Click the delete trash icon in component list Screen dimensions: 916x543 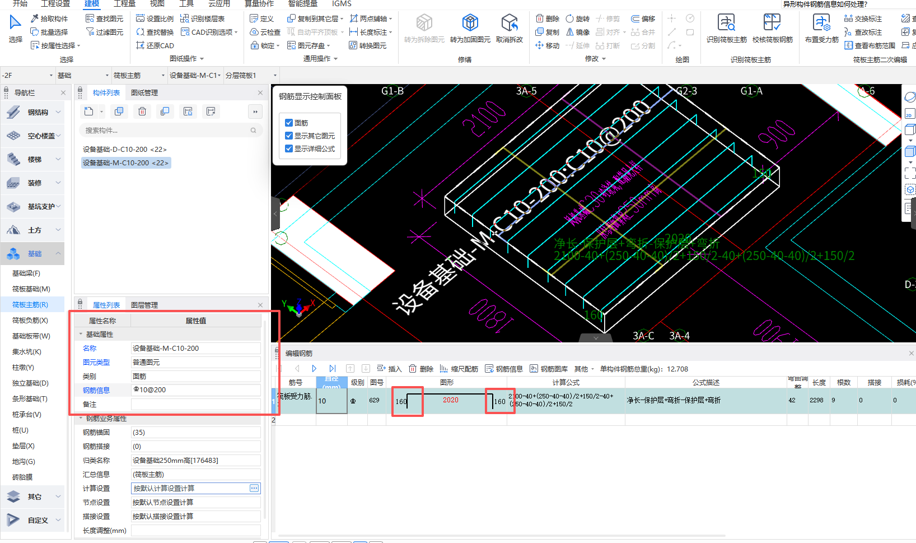(x=142, y=112)
